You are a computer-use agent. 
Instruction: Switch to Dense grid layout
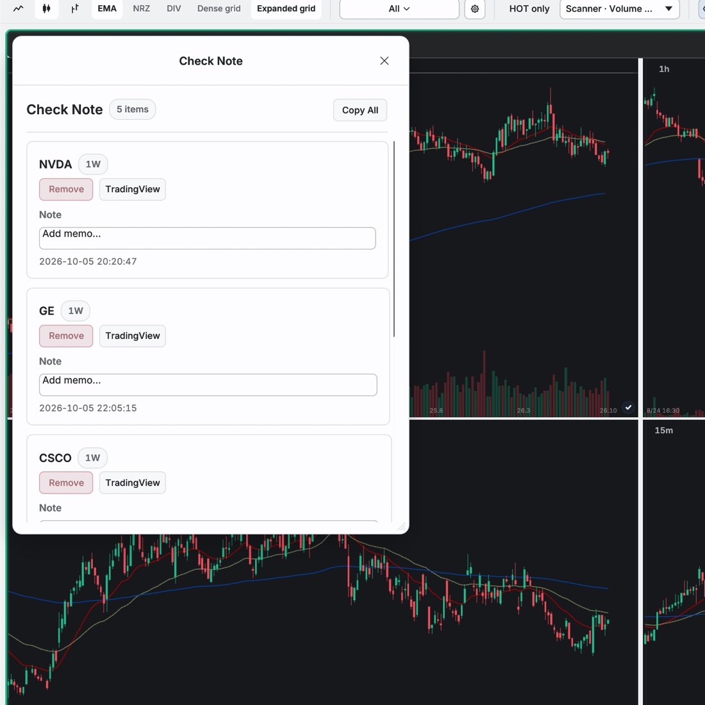(x=219, y=8)
